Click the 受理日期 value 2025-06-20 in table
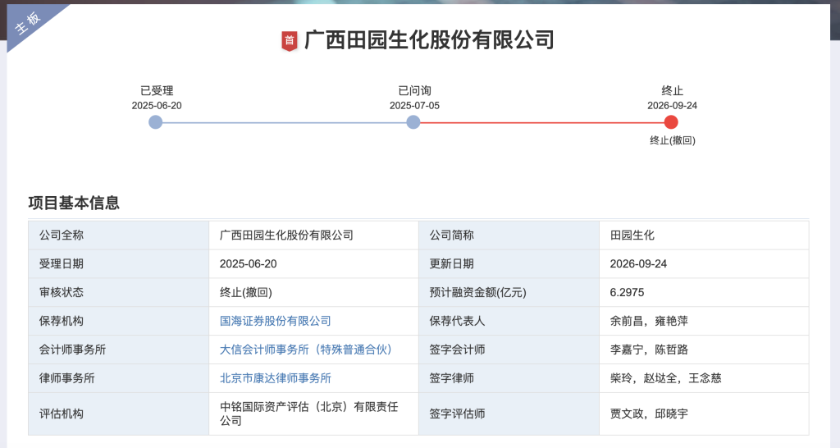 click(x=248, y=263)
